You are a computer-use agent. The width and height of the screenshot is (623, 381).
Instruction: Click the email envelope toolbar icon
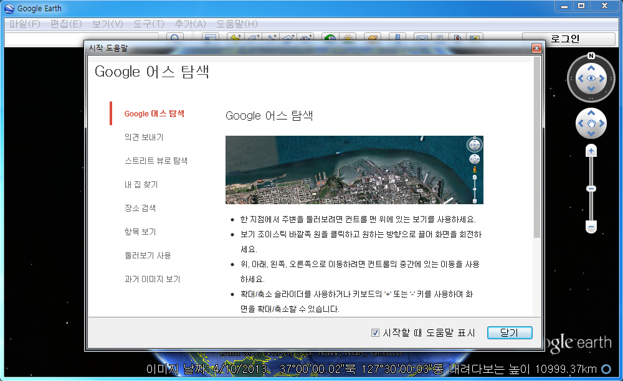pos(422,37)
